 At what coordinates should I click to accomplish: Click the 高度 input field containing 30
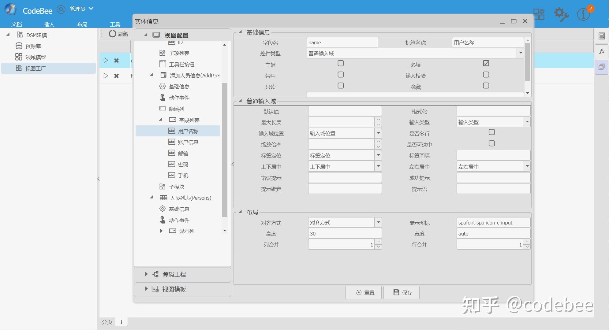[345, 233]
